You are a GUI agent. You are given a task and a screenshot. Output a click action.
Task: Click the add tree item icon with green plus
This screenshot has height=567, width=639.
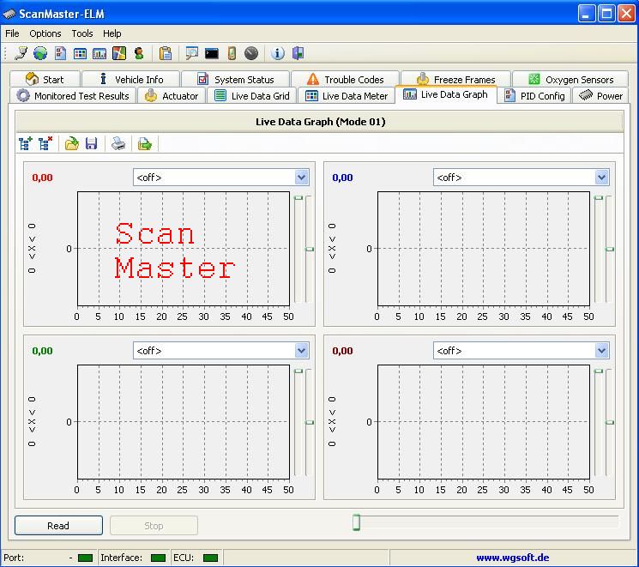point(26,143)
